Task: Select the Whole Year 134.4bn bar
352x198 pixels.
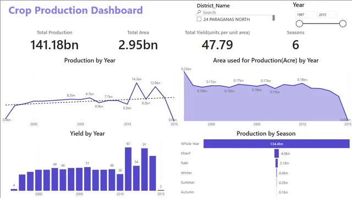Action: [276, 144]
